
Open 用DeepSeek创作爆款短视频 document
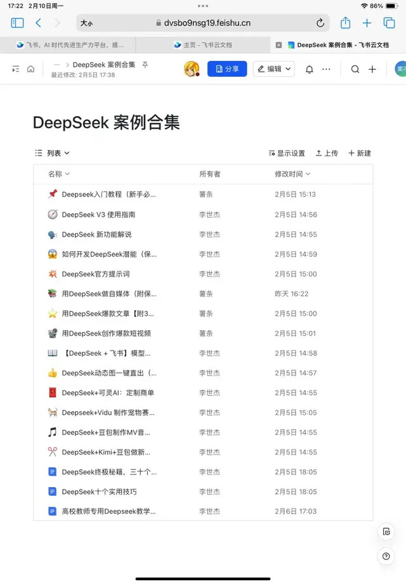pos(106,334)
